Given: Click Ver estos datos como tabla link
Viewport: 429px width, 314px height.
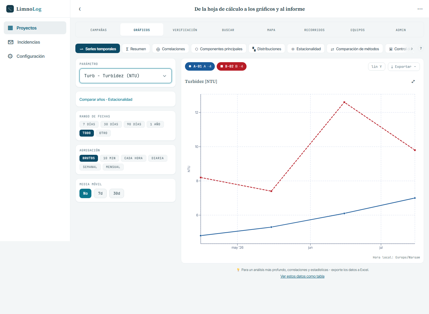Looking at the screenshot, I should click(x=302, y=276).
